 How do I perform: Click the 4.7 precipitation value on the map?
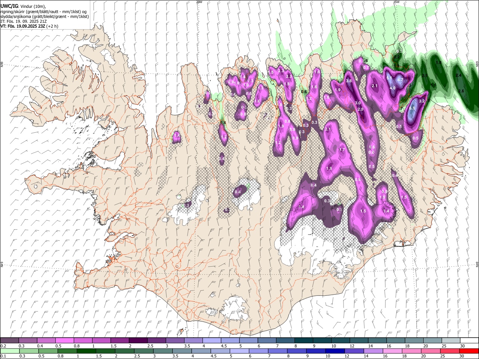400,80
